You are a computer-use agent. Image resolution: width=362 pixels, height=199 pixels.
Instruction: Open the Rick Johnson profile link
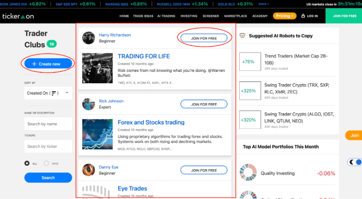(x=111, y=101)
